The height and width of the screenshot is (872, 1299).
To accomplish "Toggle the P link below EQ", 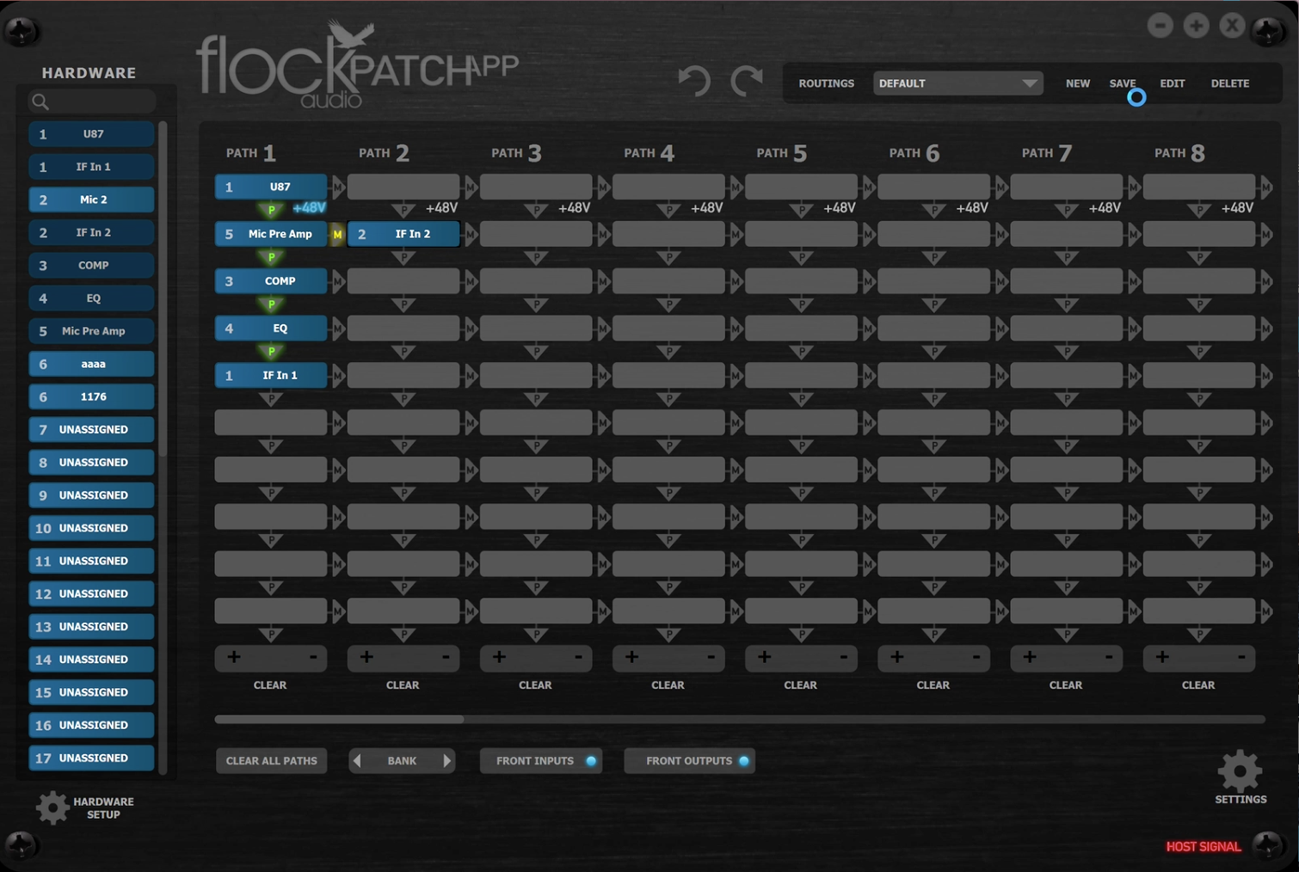I will [271, 351].
